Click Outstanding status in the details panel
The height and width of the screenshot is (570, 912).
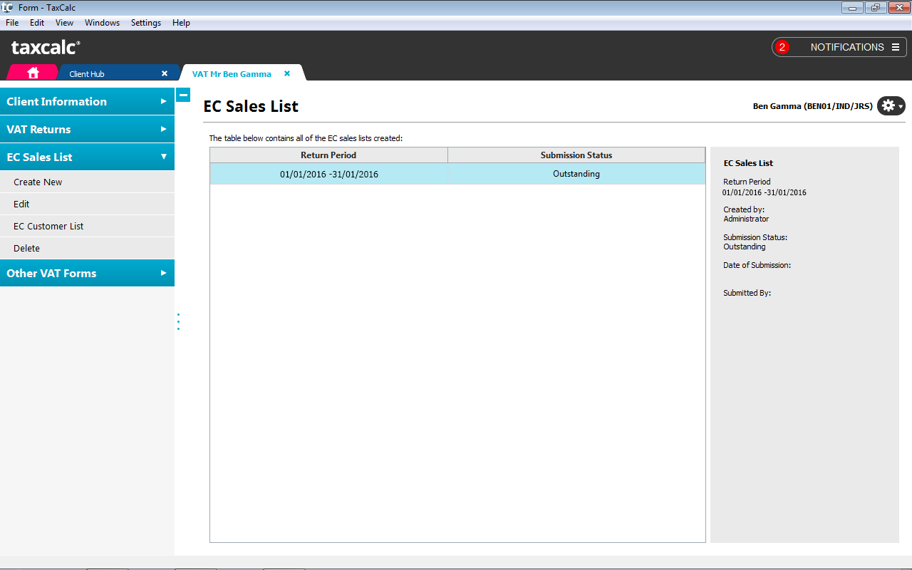[745, 247]
